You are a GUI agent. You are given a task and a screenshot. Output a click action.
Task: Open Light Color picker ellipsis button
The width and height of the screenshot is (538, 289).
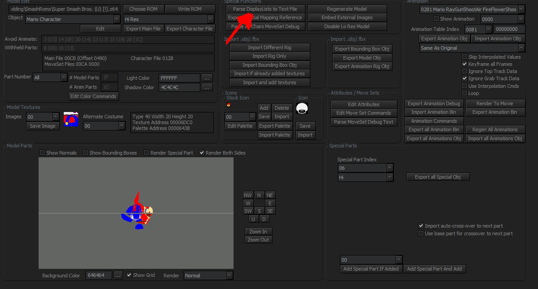pyautogui.click(x=207, y=78)
